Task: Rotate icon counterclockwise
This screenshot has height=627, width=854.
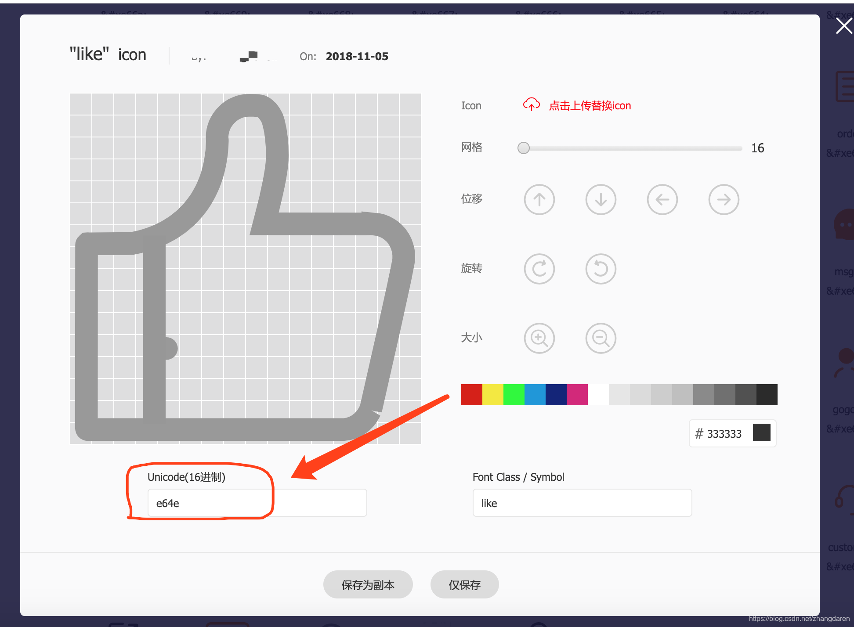Action: point(601,269)
